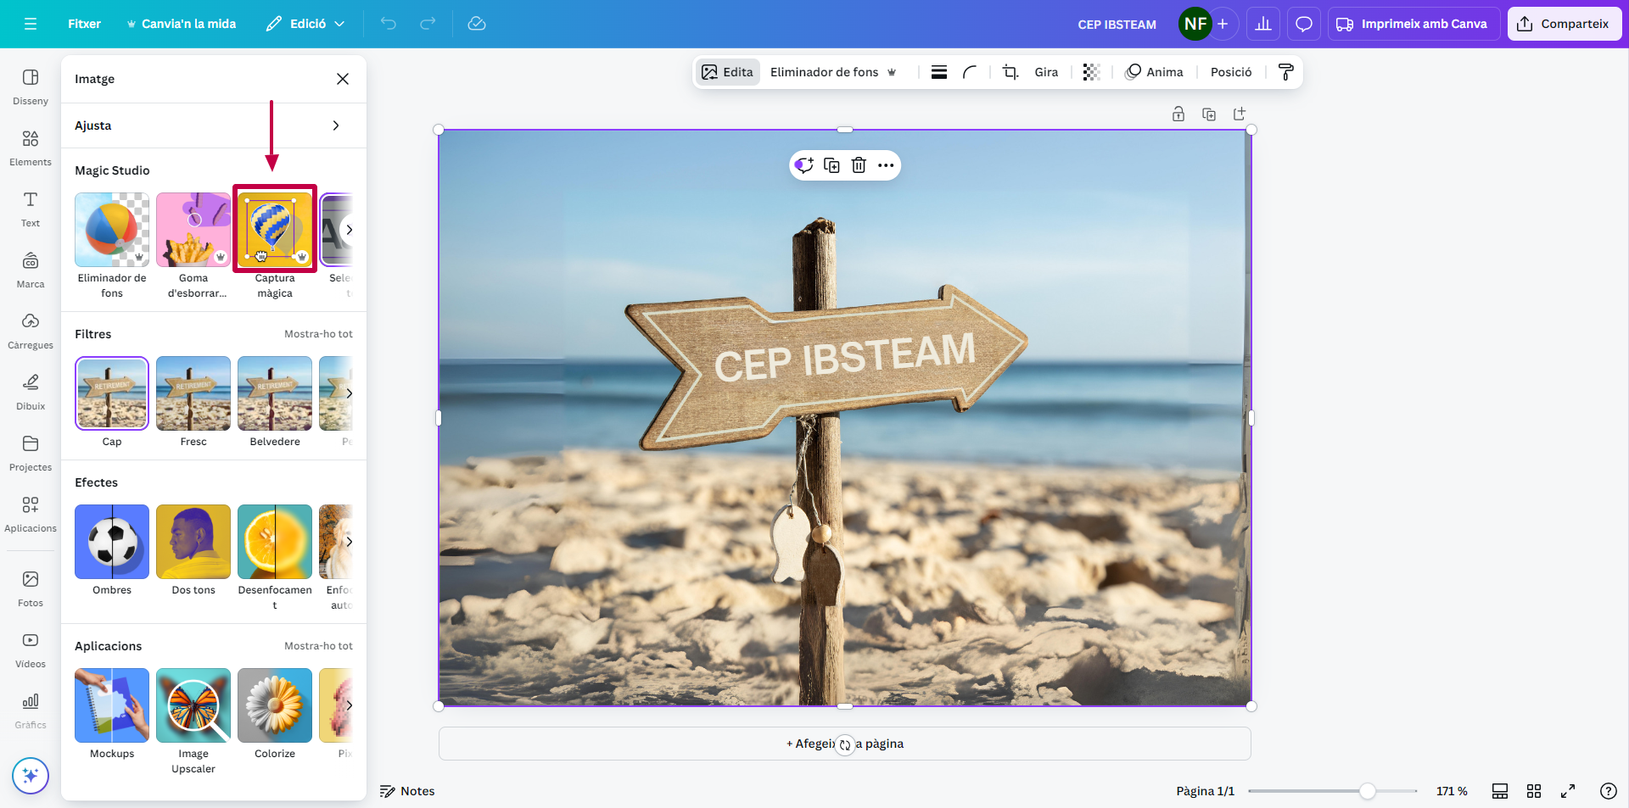Image resolution: width=1629 pixels, height=808 pixels.
Task: Show more Magic Studio tools arrow
Action: 349,230
